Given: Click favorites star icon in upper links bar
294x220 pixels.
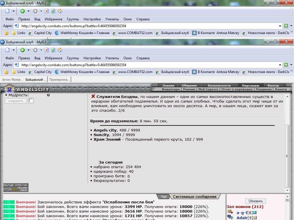Looking at the screenshot, I should [6, 33].
